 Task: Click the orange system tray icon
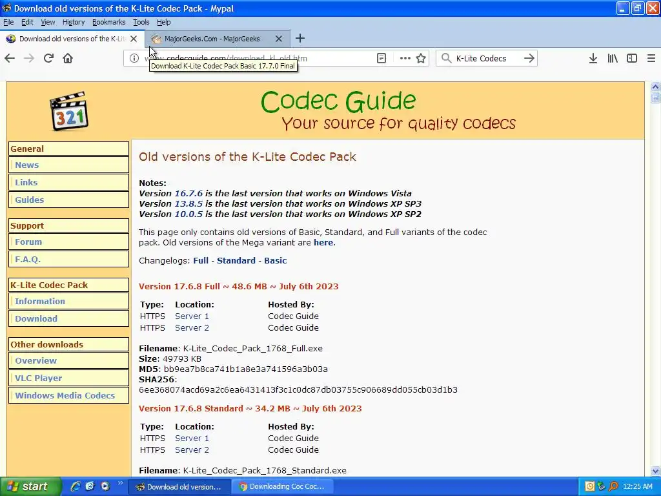point(590,487)
